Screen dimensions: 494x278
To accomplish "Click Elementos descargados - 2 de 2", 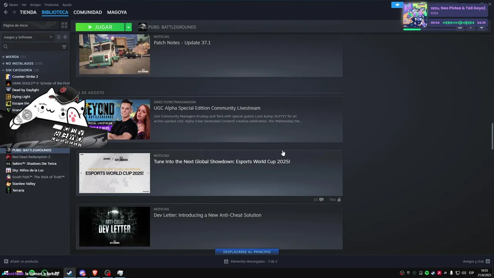I will pos(254,261).
